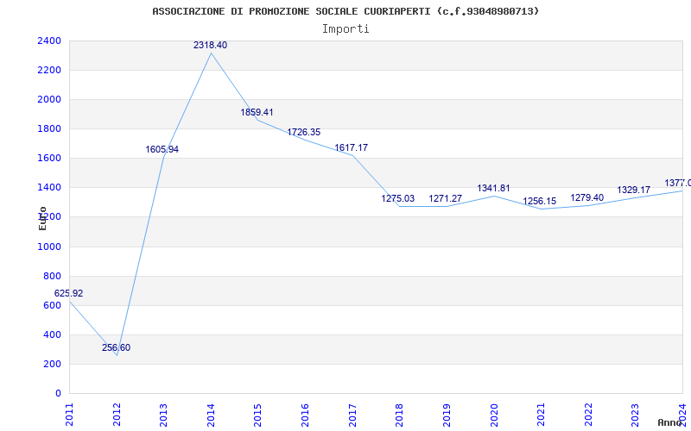Click the 2014 x-axis label
Image resolution: width=691 pixels, height=431 pixels.
[x=211, y=415]
